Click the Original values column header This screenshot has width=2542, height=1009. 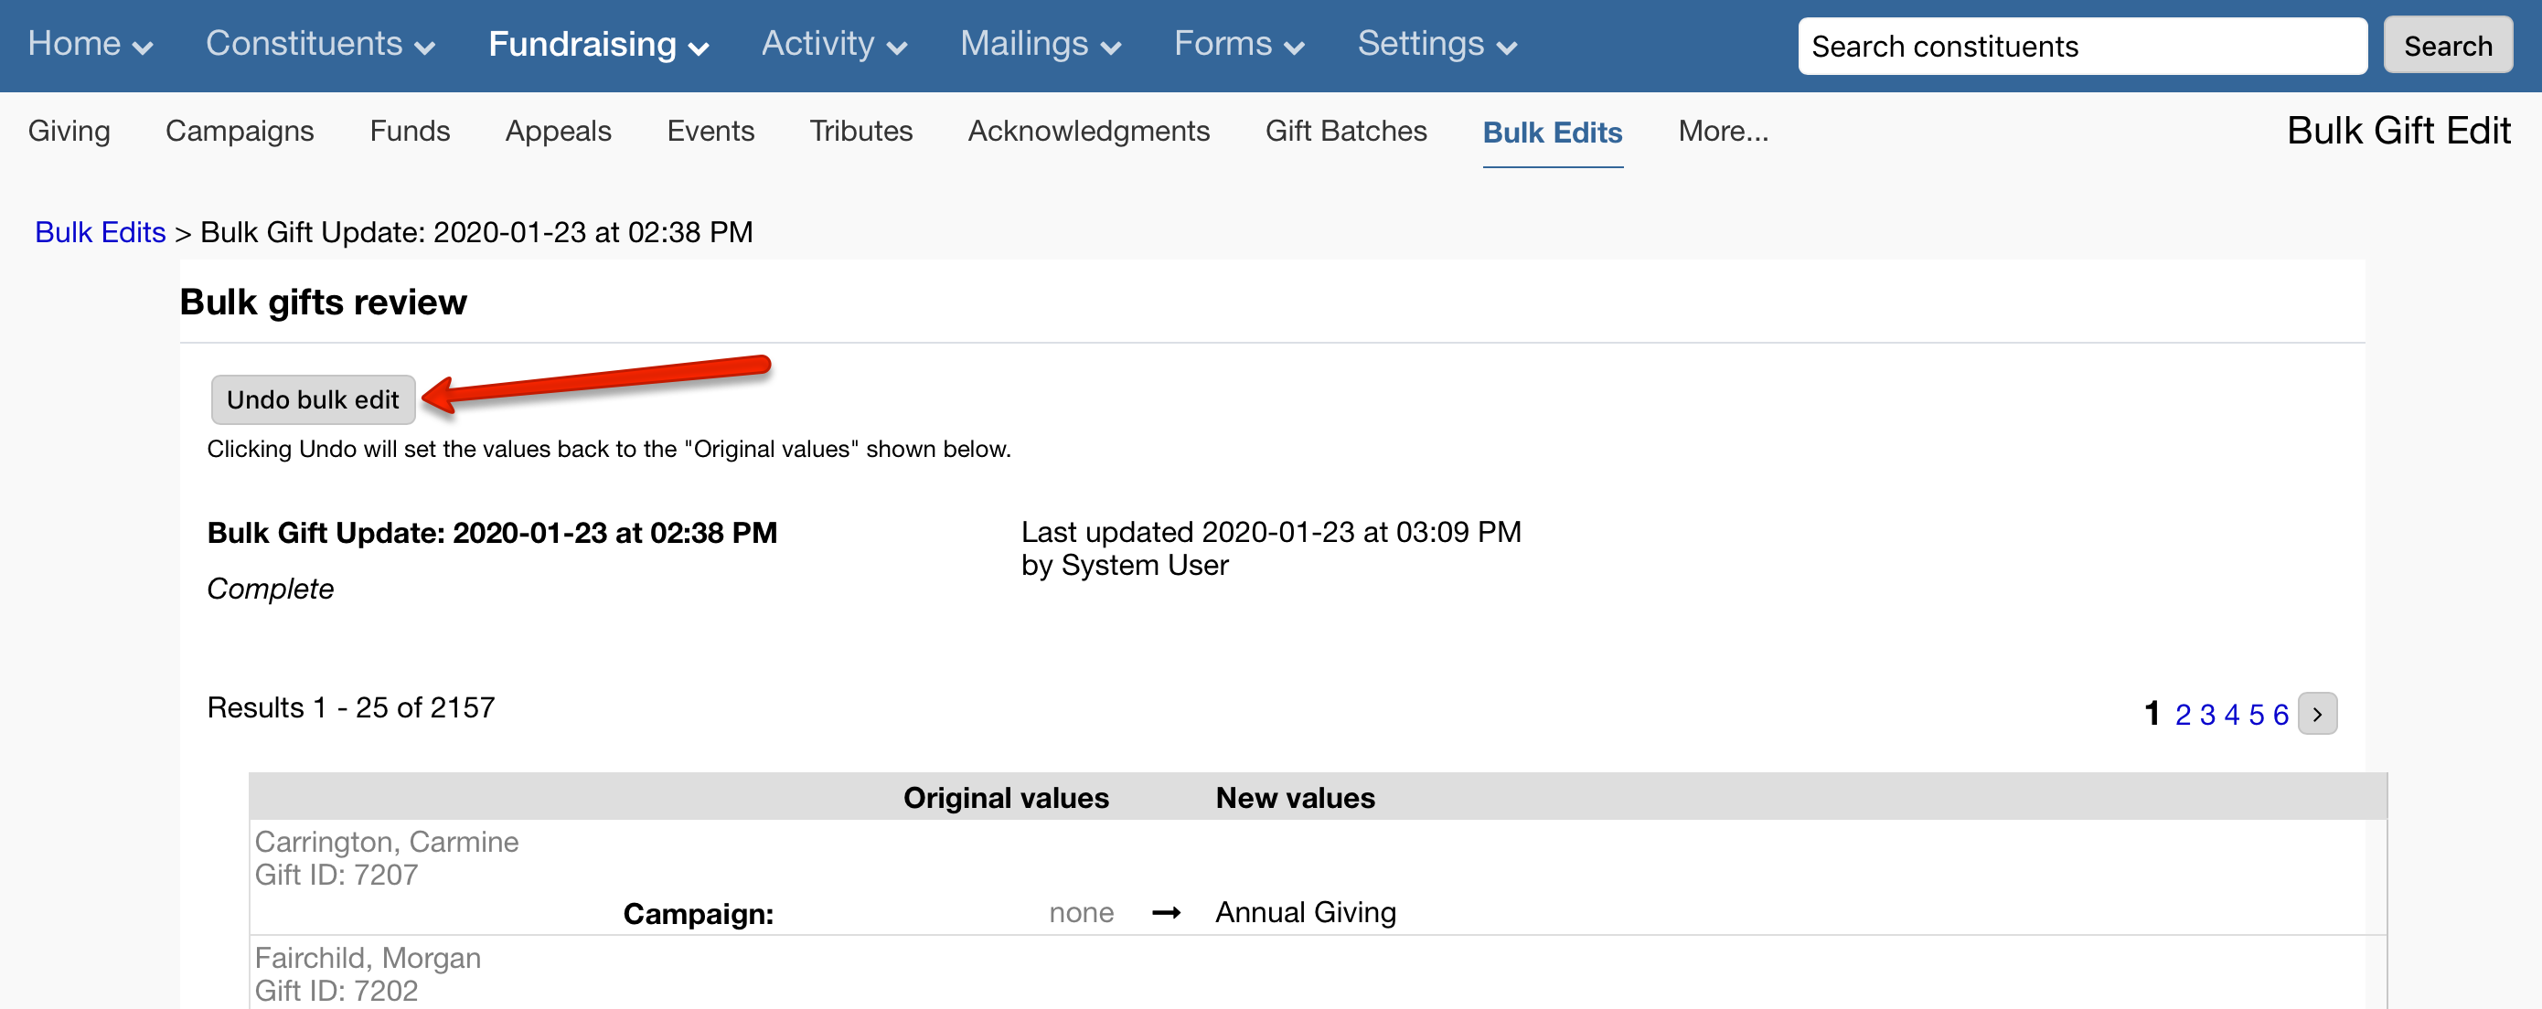1006,797
